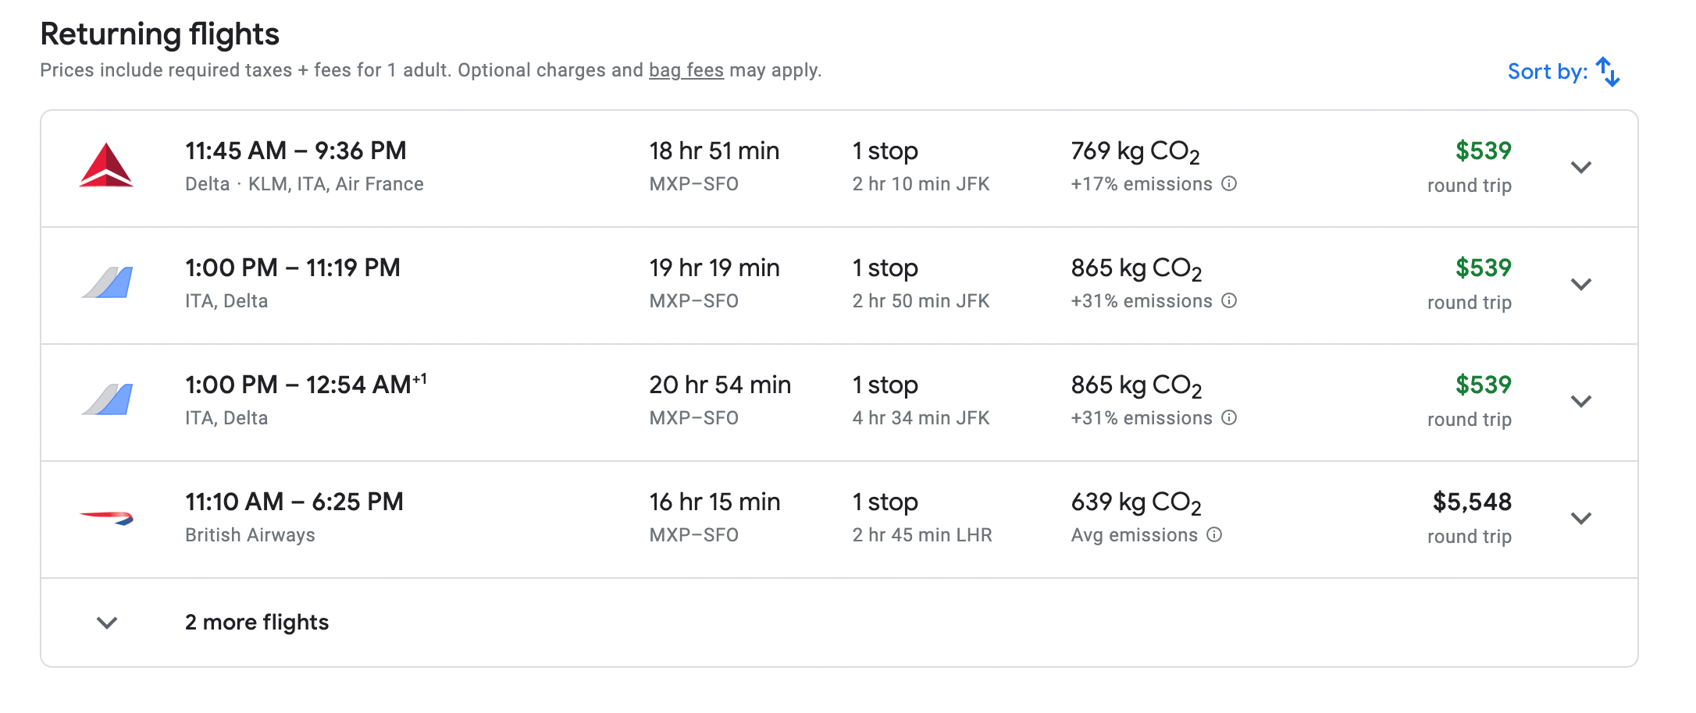Click info icon on 11:19 PM flight emissions
1696x713 pixels.
point(1229,301)
